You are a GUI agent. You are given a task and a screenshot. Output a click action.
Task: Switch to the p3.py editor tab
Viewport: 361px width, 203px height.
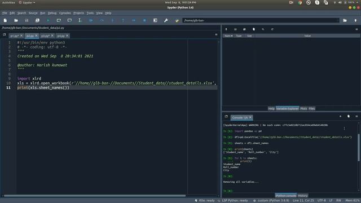pyautogui.click(x=45, y=36)
